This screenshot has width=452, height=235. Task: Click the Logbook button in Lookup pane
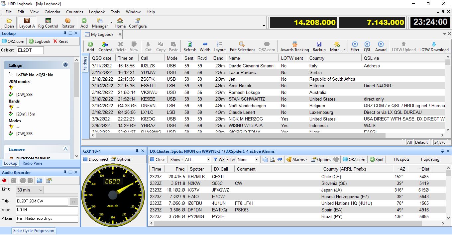click(40, 41)
